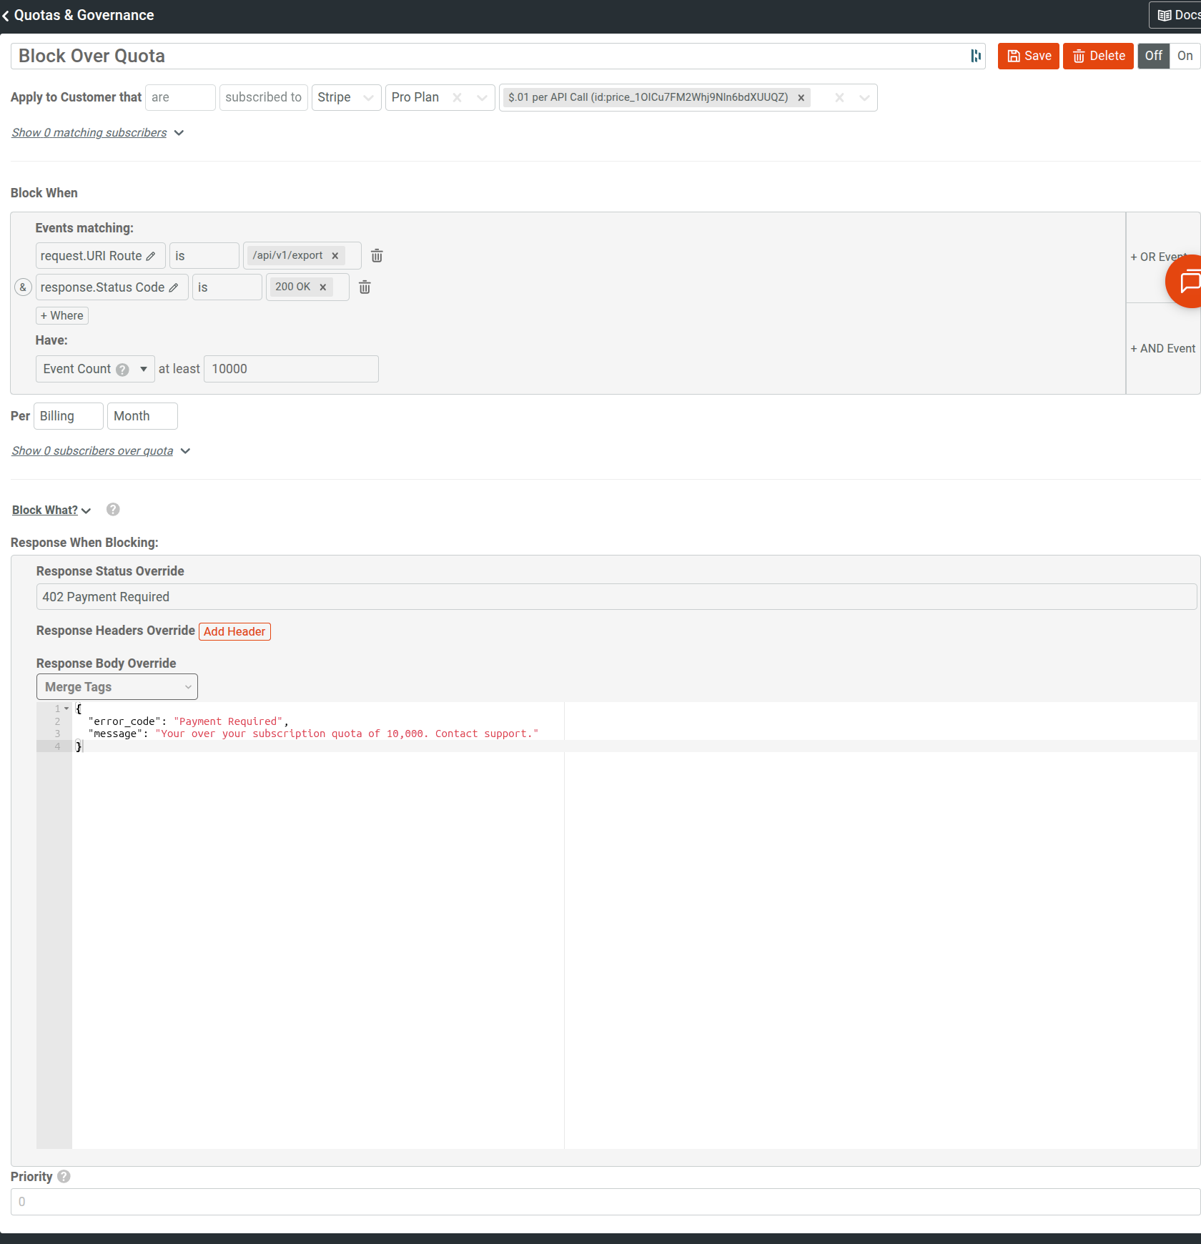Delete the response.Status Code condition row
Image resolution: width=1201 pixels, height=1244 pixels.
(x=365, y=287)
